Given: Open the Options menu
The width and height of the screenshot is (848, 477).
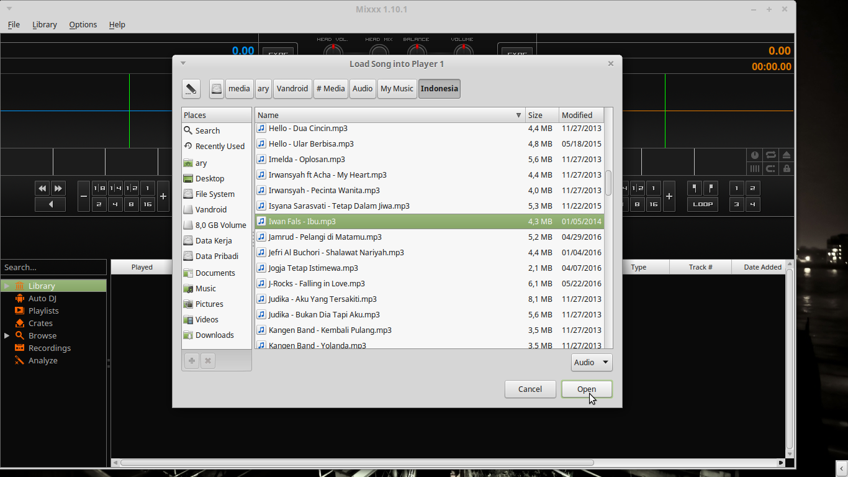Looking at the screenshot, I should pyautogui.click(x=83, y=24).
